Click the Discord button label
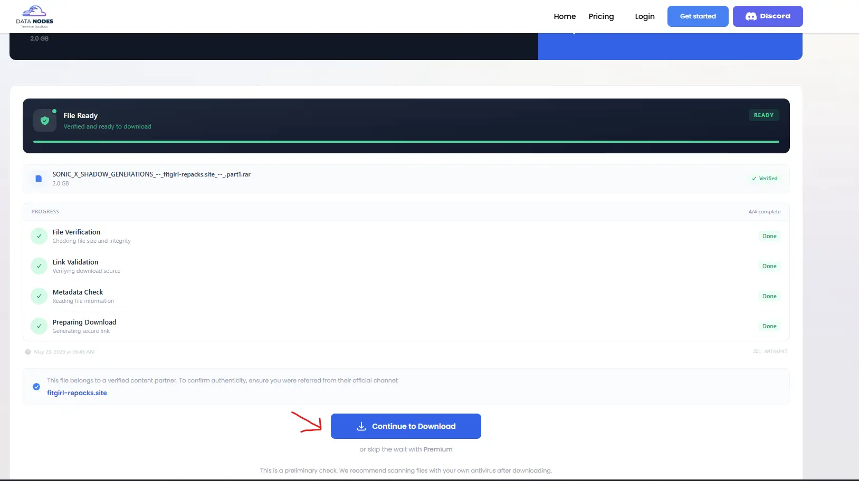 pos(775,16)
